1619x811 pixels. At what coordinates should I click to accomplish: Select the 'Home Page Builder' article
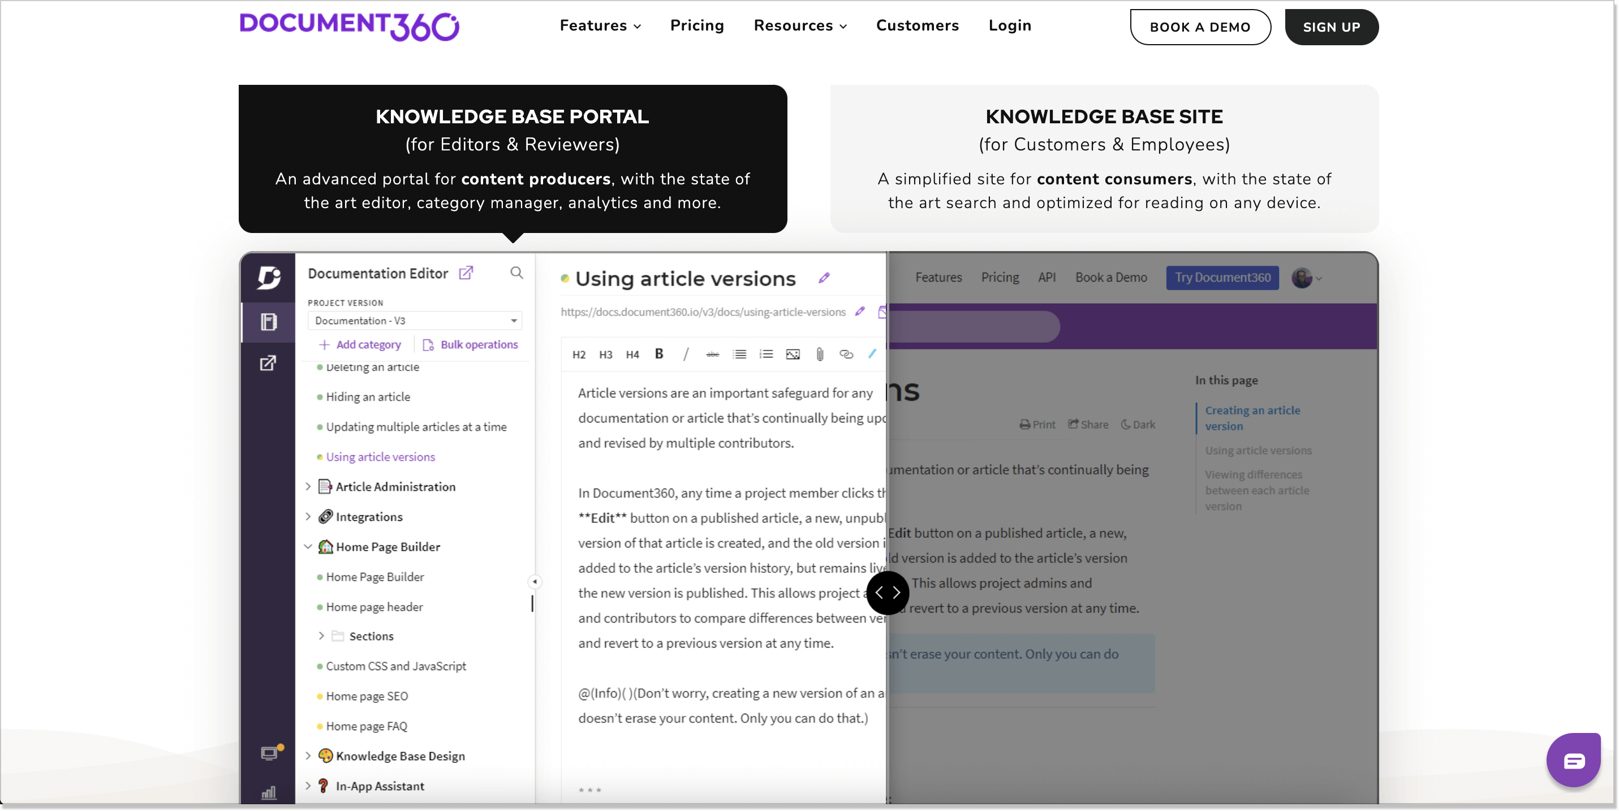coord(374,577)
